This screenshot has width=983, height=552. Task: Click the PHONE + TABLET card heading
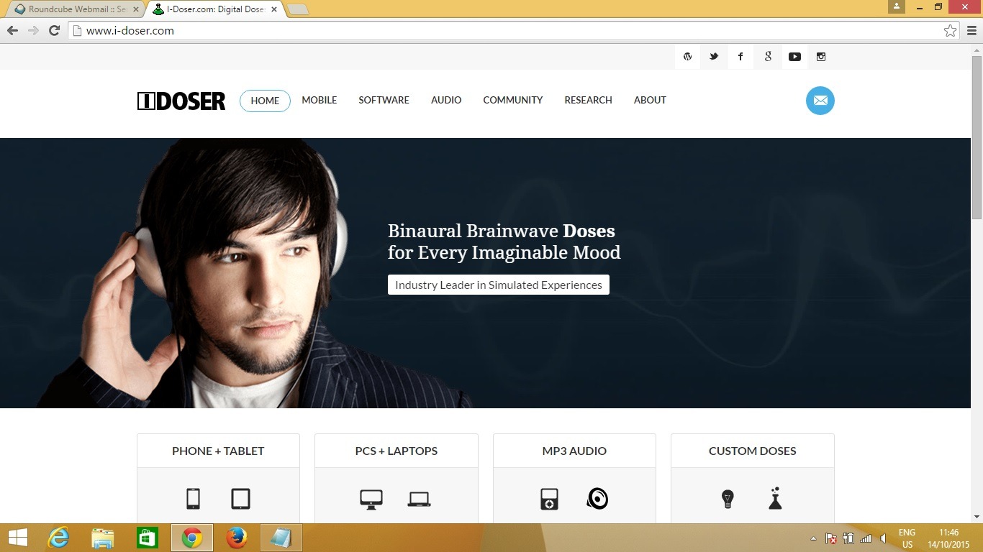pos(218,451)
